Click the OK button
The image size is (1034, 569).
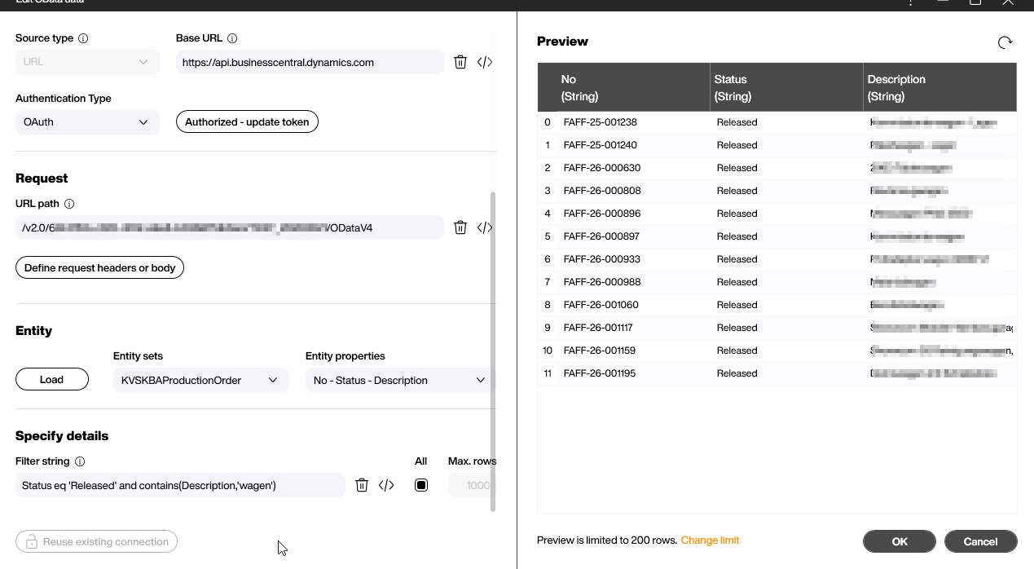click(900, 541)
